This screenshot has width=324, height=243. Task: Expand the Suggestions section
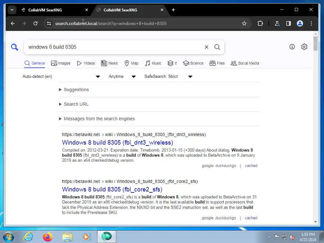tap(74, 90)
